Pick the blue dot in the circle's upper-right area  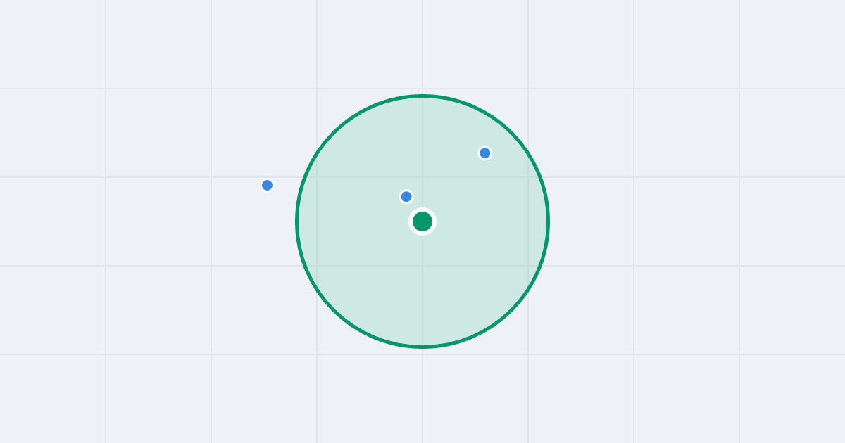[x=485, y=153]
